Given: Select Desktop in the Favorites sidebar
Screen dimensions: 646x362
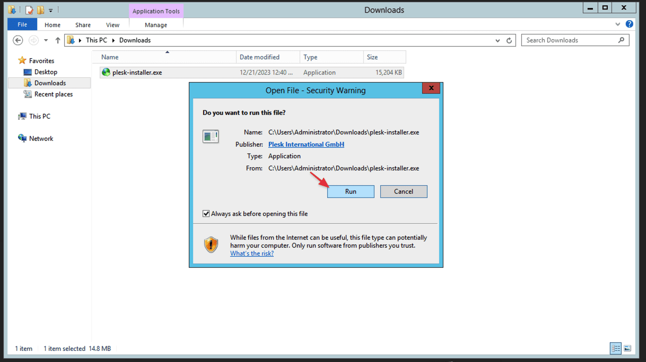Looking at the screenshot, I should tap(46, 72).
